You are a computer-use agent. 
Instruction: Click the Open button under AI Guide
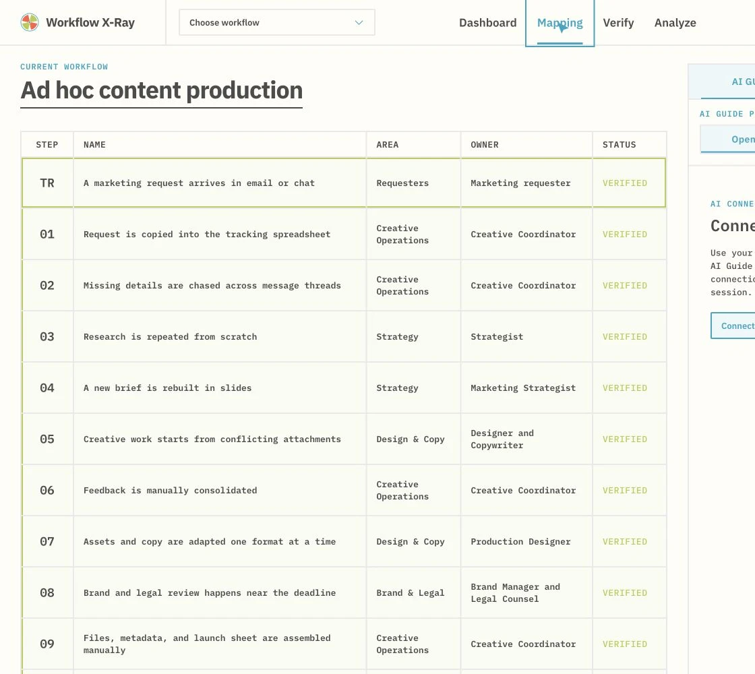pos(728,139)
